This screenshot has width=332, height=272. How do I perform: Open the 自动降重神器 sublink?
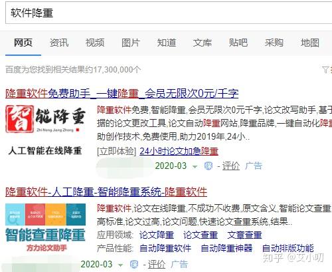pyautogui.click(x=226, y=248)
